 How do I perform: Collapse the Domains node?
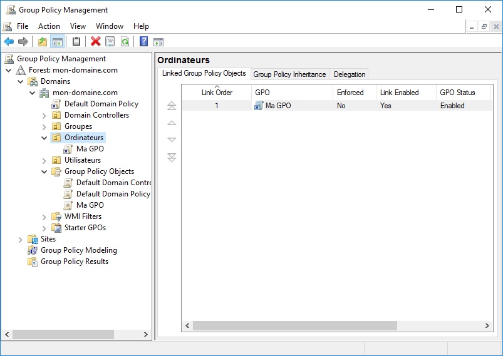[21, 81]
